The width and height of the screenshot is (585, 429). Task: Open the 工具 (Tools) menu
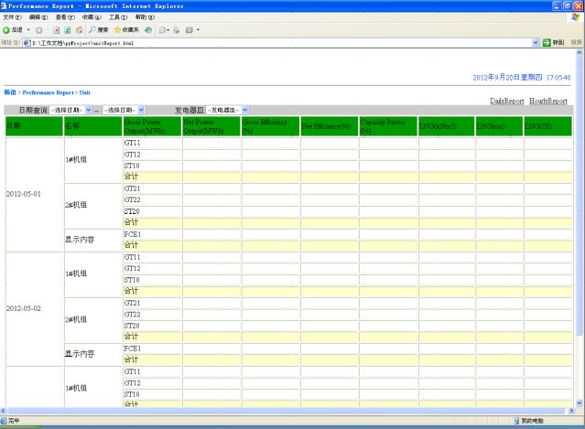click(x=118, y=17)
